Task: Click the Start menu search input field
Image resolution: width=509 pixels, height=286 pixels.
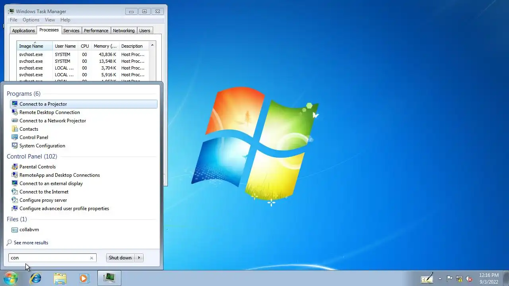Action: 49,258
